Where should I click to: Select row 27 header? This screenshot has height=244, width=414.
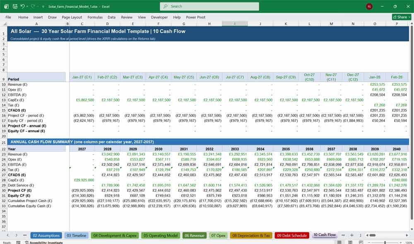3,175
